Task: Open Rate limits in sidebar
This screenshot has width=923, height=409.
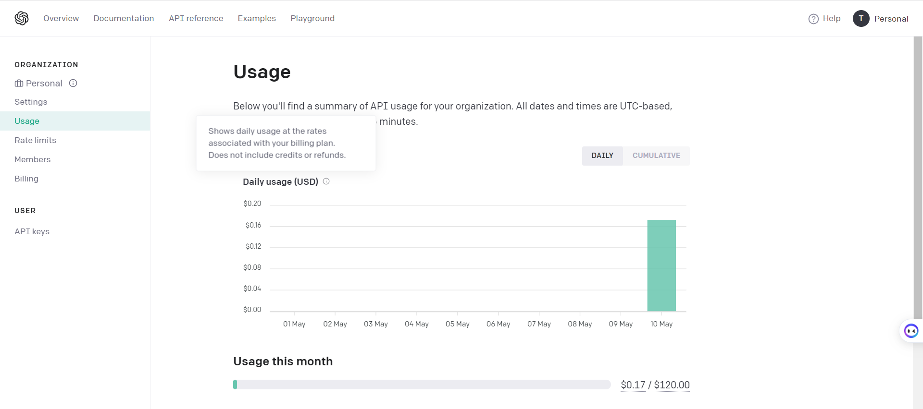Action: pos(35,140)
